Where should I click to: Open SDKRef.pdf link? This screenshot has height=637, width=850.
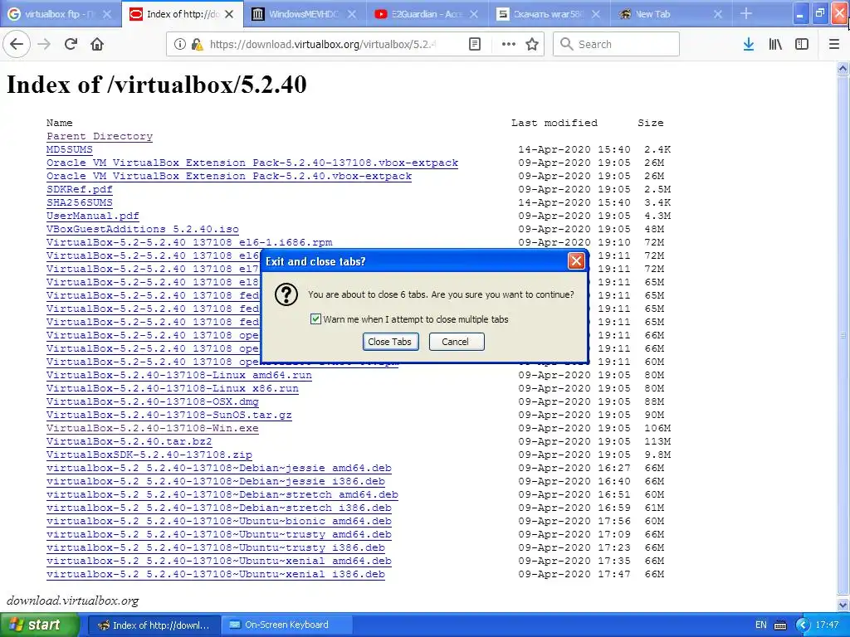click(x=80, y=190)
